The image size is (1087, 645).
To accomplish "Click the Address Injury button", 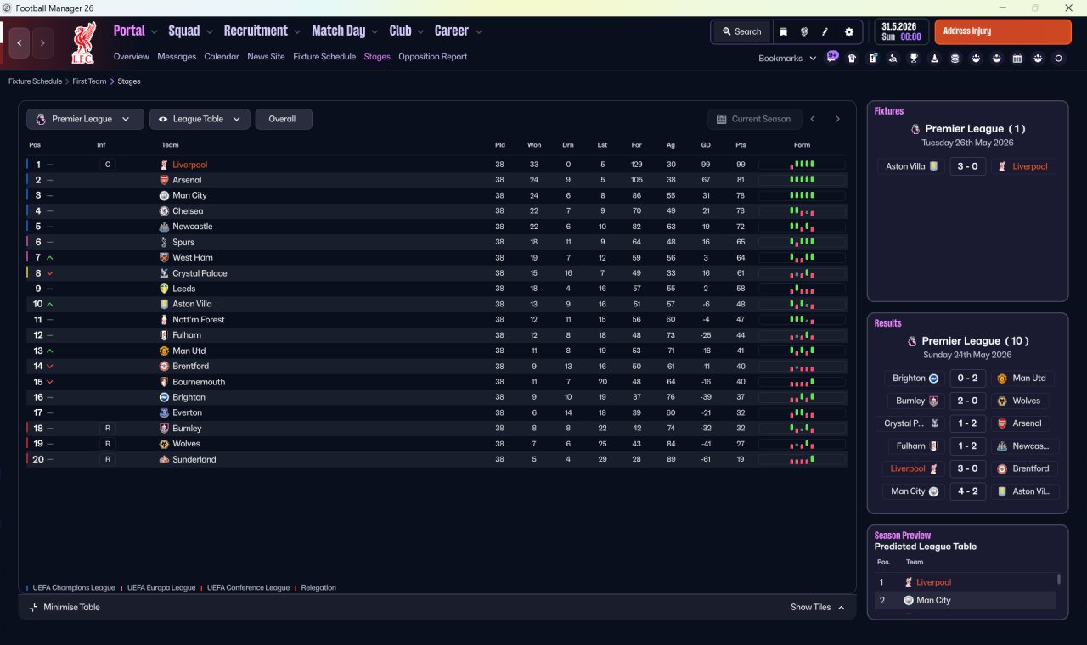I will pos(1003,31).
